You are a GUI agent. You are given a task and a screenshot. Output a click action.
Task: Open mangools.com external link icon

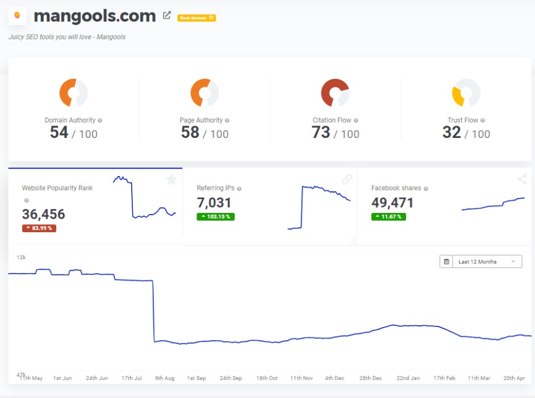point(166,15)
